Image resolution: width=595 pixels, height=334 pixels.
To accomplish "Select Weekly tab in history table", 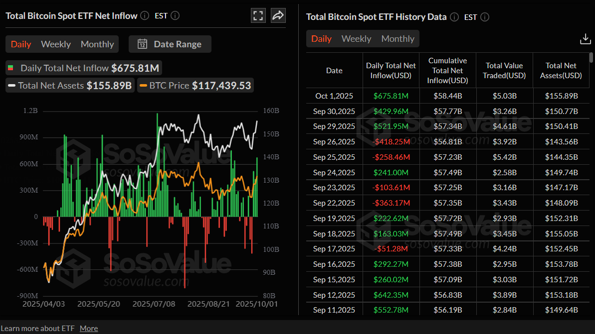I will pos(356,39).
